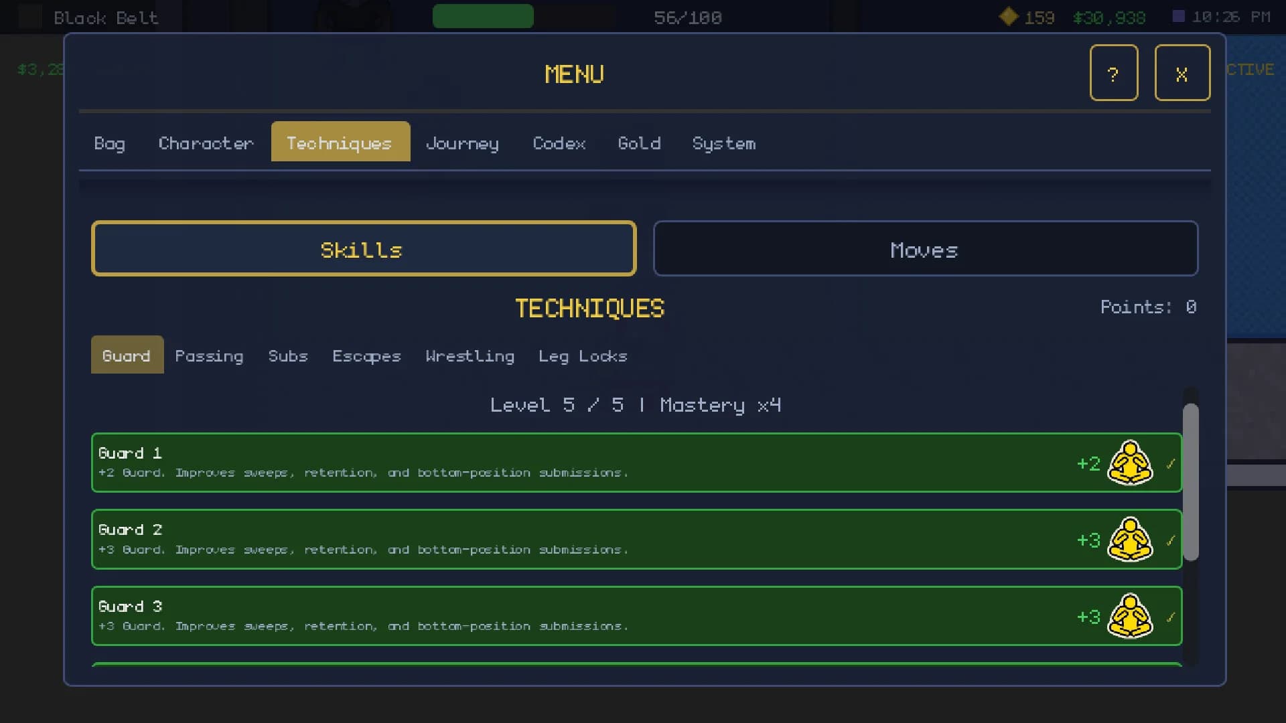This screenshot has height=723, width=1286.
Task: Select the Guard technique category
Action: 127,355
